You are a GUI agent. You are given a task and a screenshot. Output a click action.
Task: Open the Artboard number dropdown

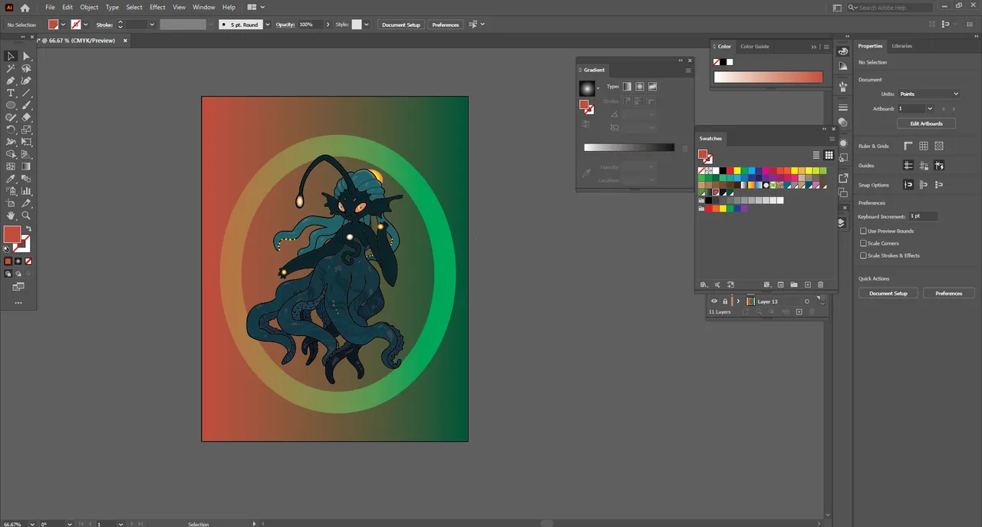pyautogui.click(x=930, y=109)
